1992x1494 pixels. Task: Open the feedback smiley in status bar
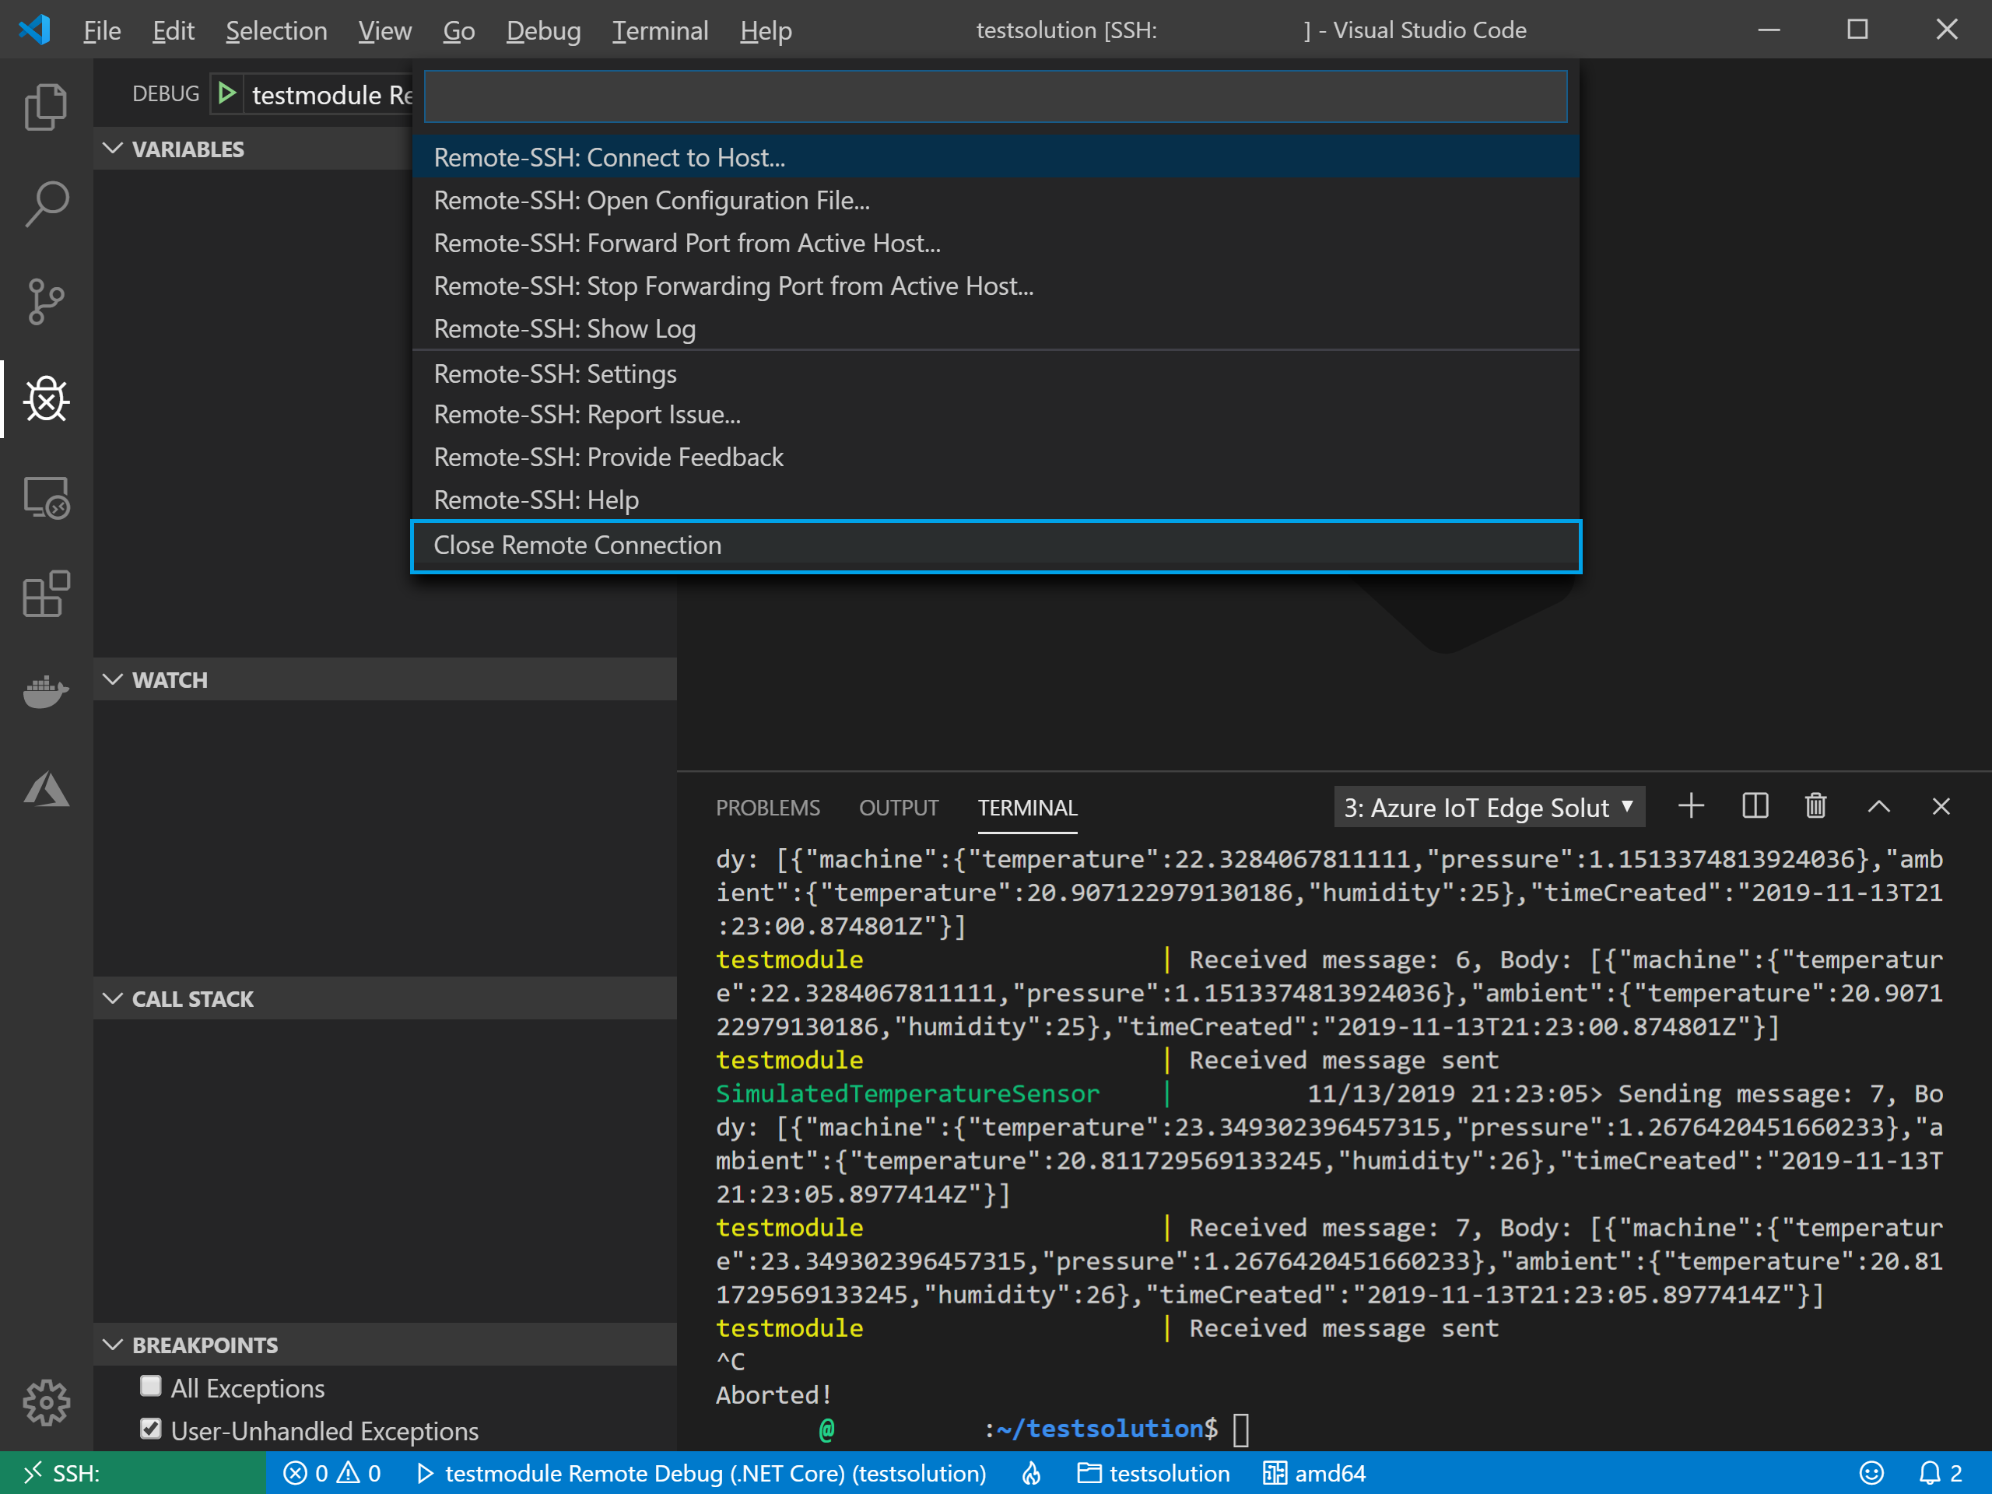[x=1871, y=1472]
